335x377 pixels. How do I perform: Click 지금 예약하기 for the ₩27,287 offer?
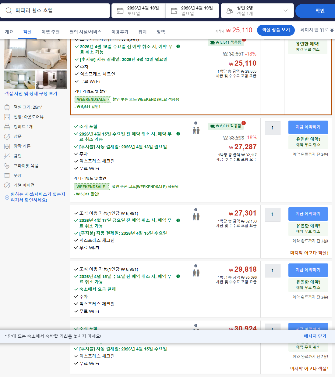[308, 127]
